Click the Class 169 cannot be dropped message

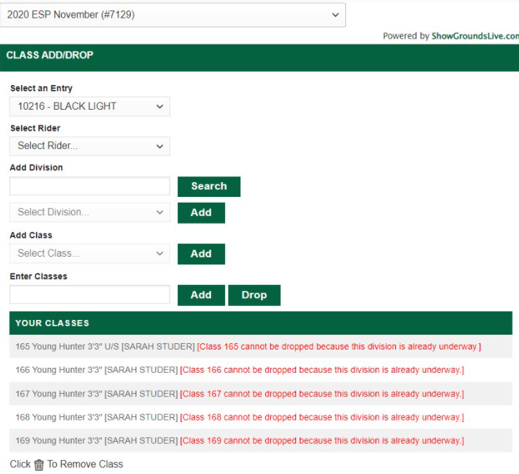pyautogui.click(x=322, y=440)
